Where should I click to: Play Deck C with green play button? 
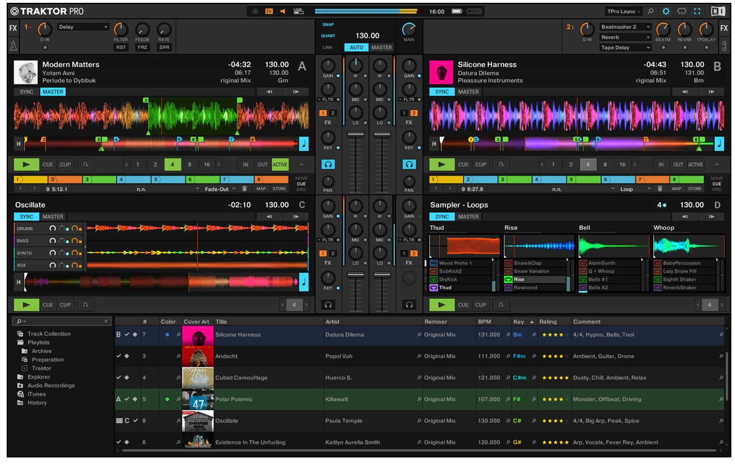coord(26,305)
